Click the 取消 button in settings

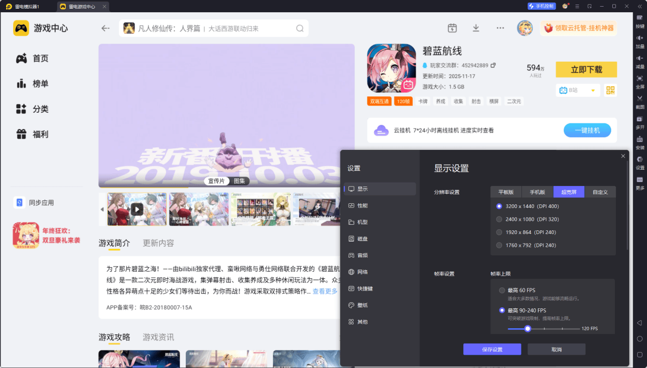pyautogui.click(x=556, y=349)
